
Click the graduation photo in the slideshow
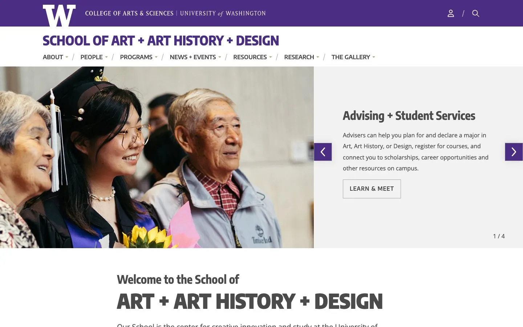tap(157, 157)
